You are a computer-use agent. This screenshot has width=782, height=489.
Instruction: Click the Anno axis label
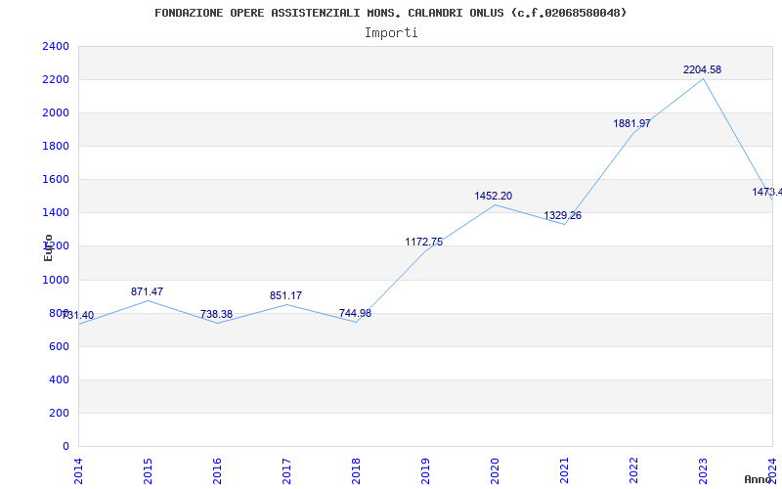coord(759,479)
